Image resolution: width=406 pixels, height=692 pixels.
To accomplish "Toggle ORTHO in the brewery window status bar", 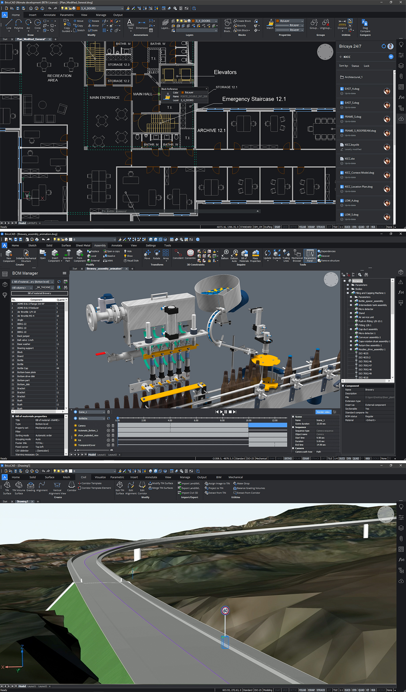I will [x=288, y=458].
